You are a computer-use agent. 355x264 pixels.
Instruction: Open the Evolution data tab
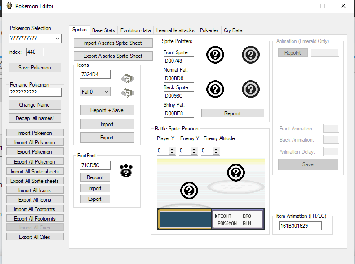(135, 30)
